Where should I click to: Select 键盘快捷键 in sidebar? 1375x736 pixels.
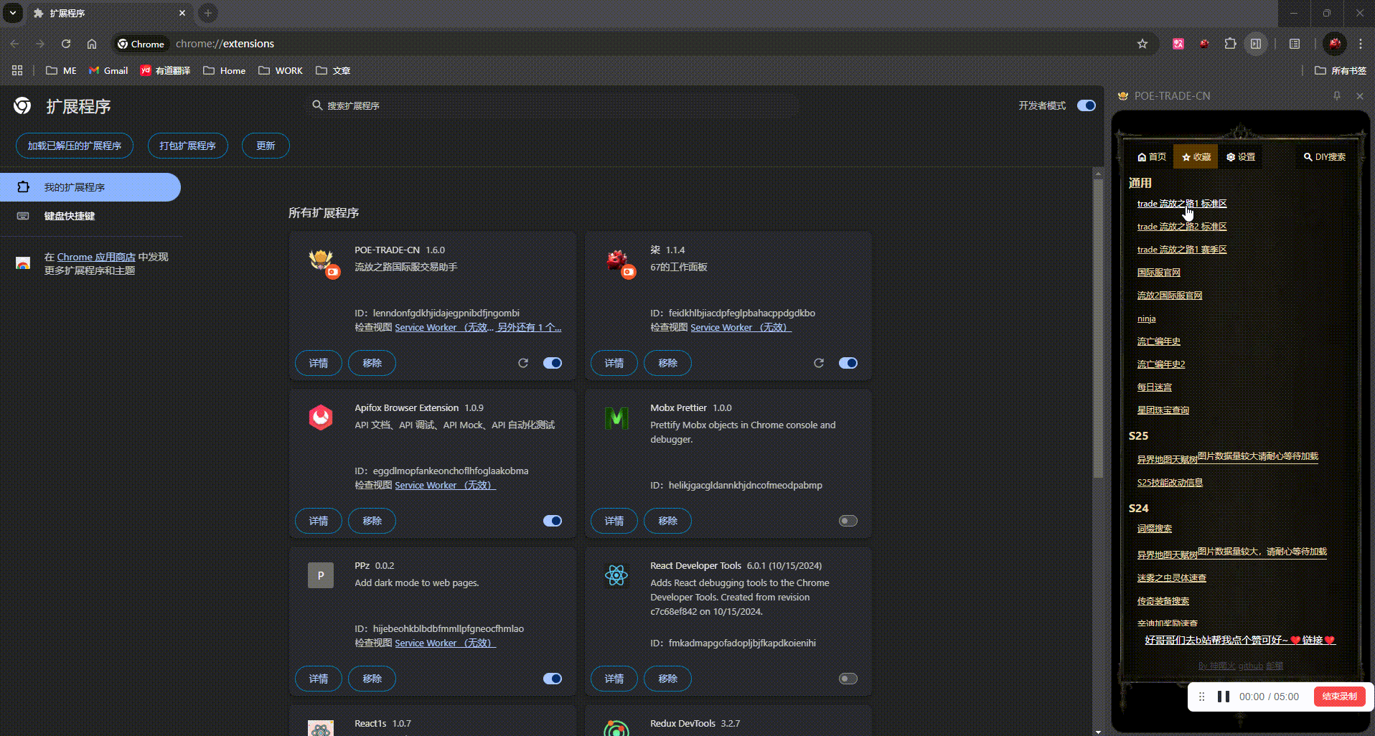(90, 216)
